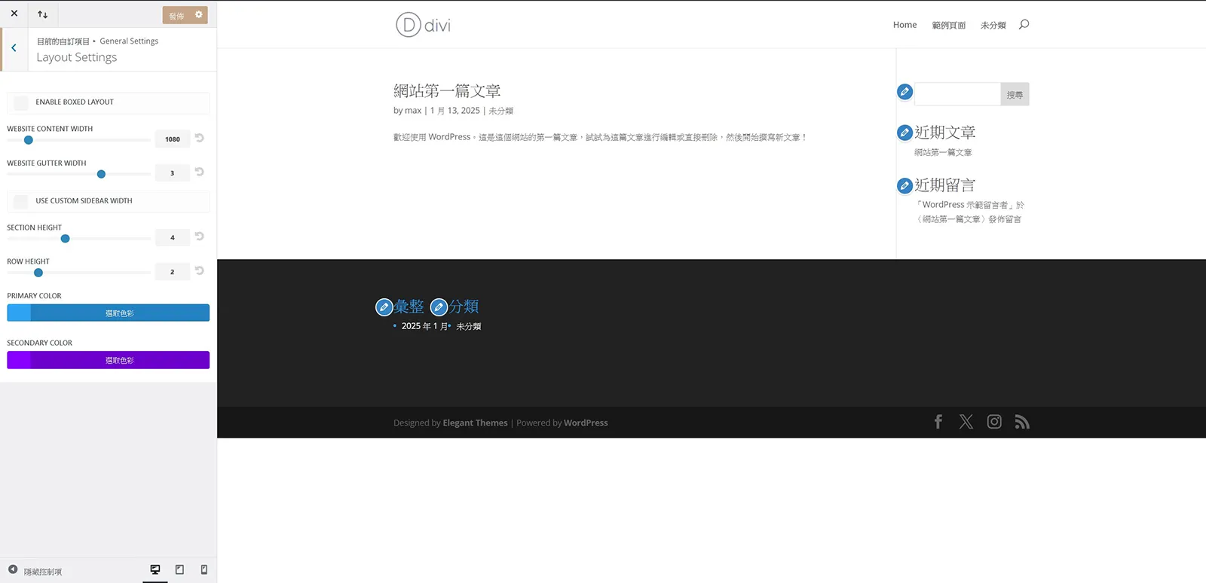Click the Website Content Width value field

point(173,139)
